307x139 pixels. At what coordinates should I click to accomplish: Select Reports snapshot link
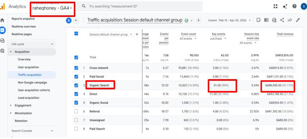(x=23, y=19)
